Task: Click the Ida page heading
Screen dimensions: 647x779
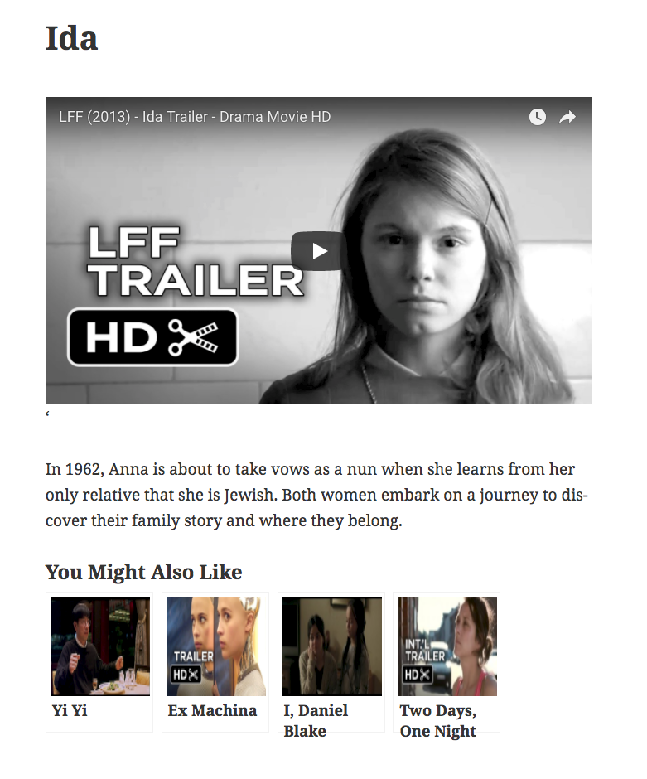Action: click(x=71, y=38)
